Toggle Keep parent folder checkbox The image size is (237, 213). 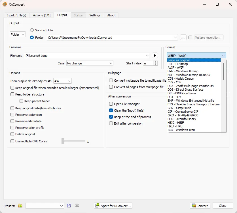point(21,101)
